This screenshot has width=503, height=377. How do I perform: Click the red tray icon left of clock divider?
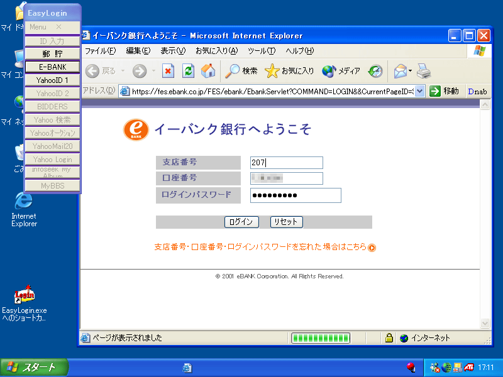411,368
